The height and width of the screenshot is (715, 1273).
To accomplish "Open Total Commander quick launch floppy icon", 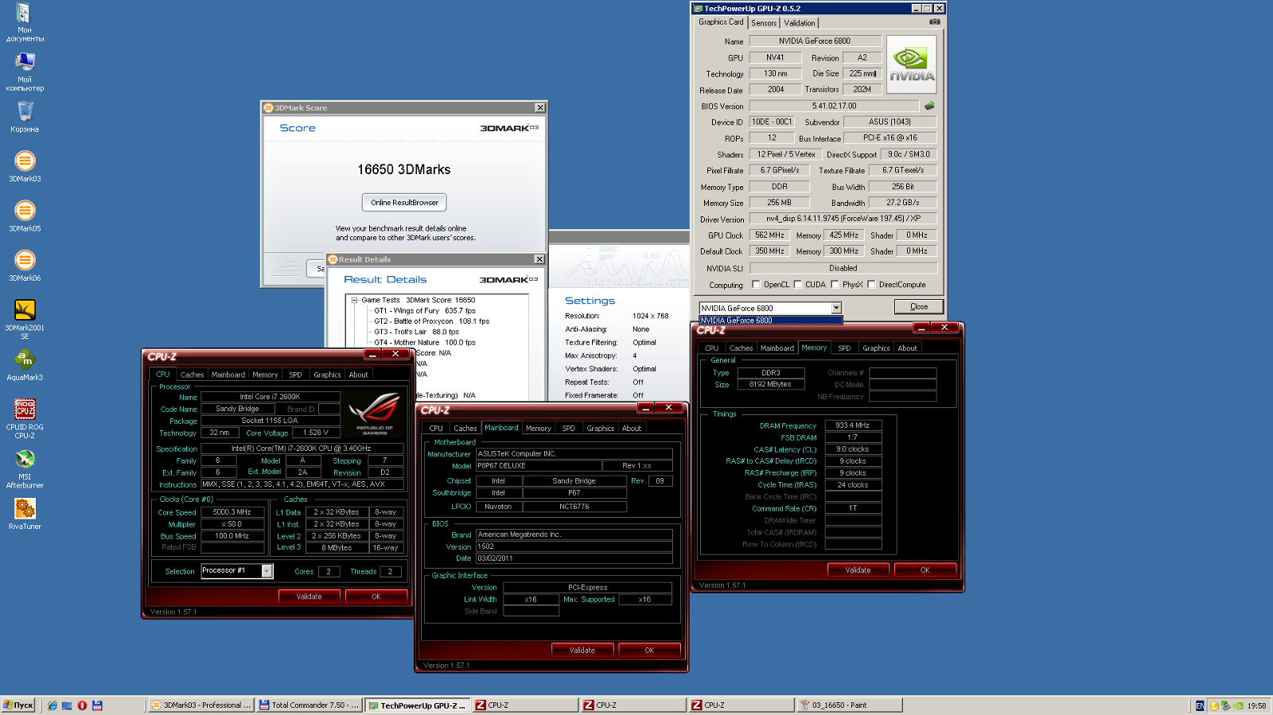I will pos(97,705).
